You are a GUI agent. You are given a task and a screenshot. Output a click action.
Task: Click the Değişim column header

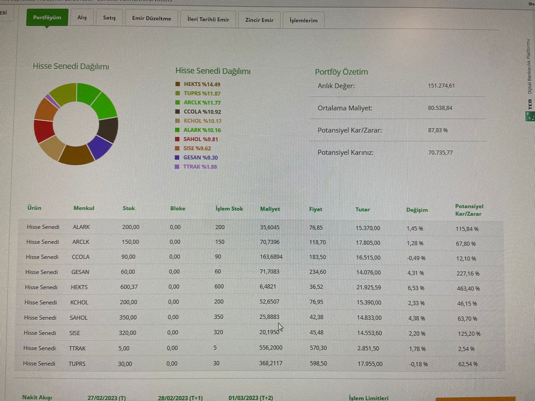[417, 209]
